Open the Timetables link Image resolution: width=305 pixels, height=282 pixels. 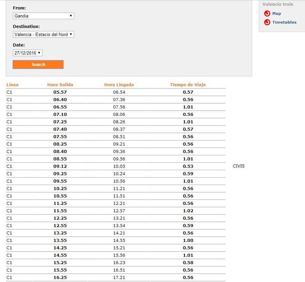pos(284,22)
